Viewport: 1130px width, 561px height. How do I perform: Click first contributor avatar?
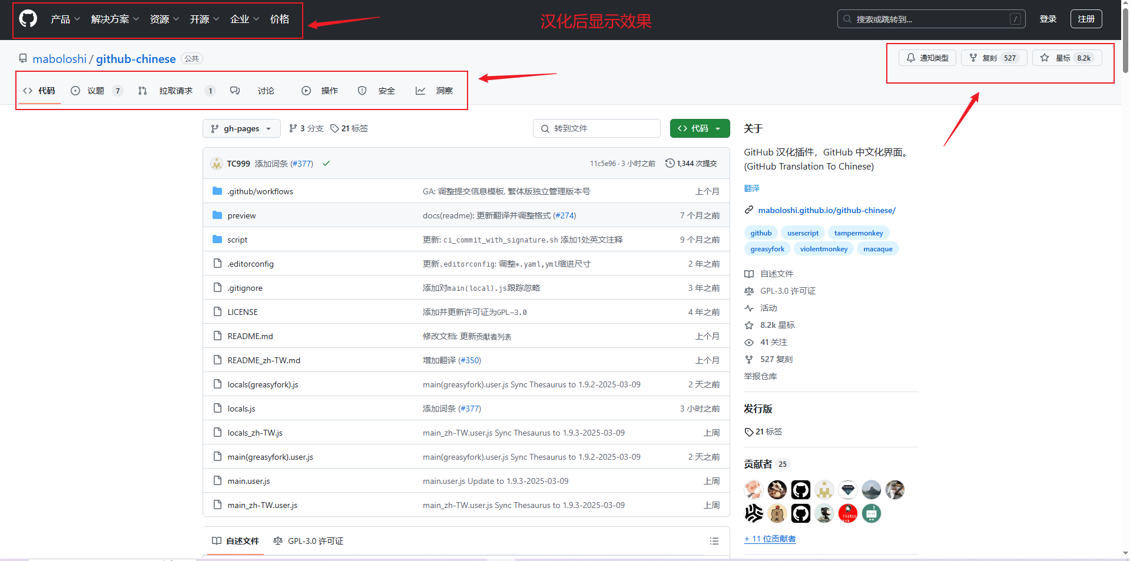point(754,490)
